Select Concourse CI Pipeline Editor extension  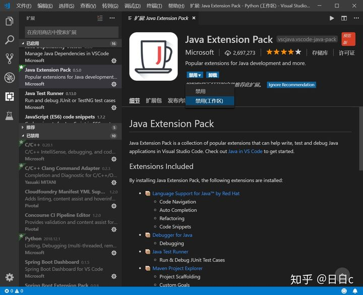pos(70,222)
